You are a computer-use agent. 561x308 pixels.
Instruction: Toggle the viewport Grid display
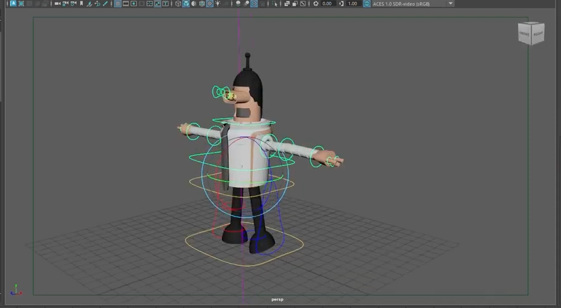(x=118, y=4)
